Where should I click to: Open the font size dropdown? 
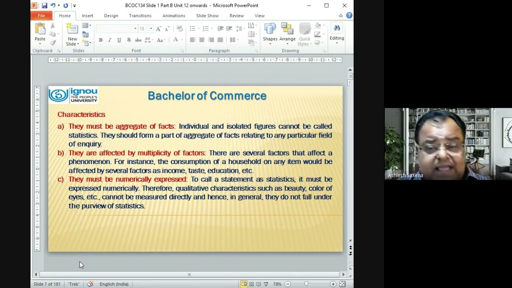151,29
